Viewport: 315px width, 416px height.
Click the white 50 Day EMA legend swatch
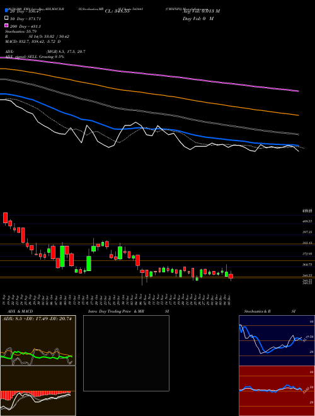tap(6, 18)
